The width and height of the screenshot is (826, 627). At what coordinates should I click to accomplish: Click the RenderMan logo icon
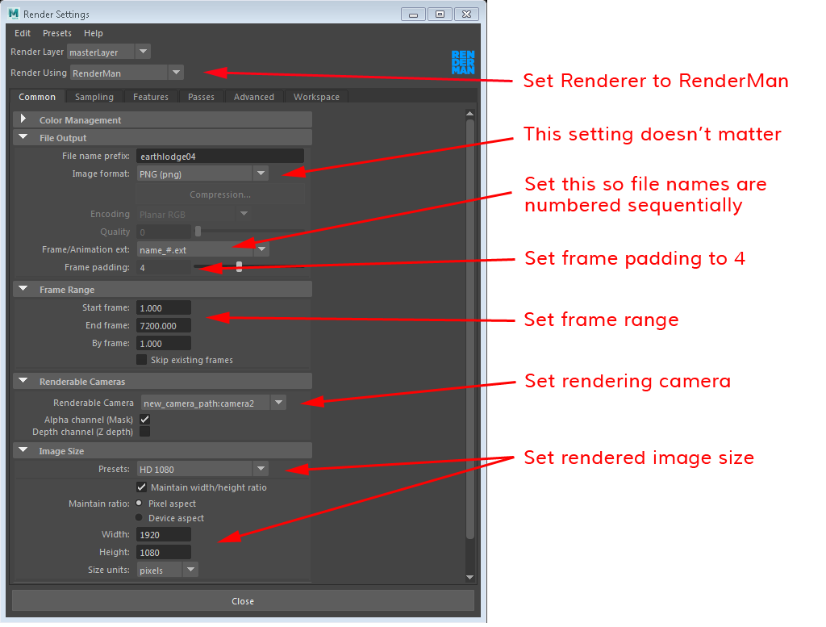click(463, 62)
